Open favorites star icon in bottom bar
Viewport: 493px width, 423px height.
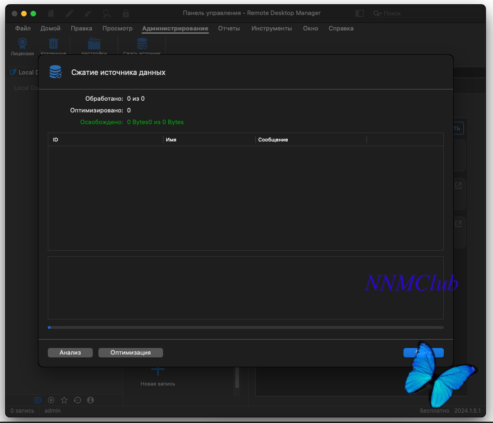[64, 400]
